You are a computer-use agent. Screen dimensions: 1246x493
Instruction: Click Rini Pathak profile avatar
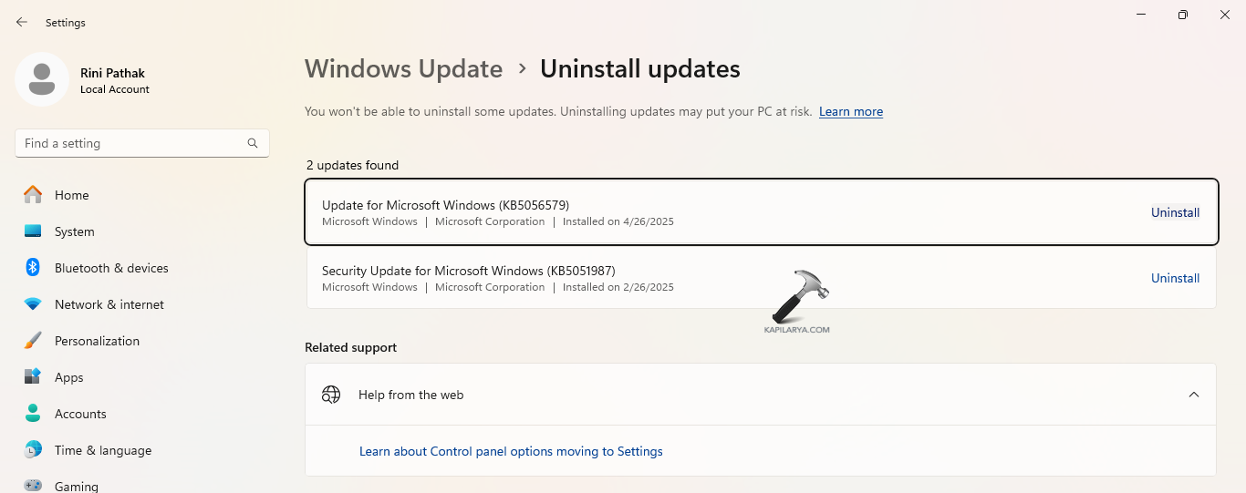41,79
